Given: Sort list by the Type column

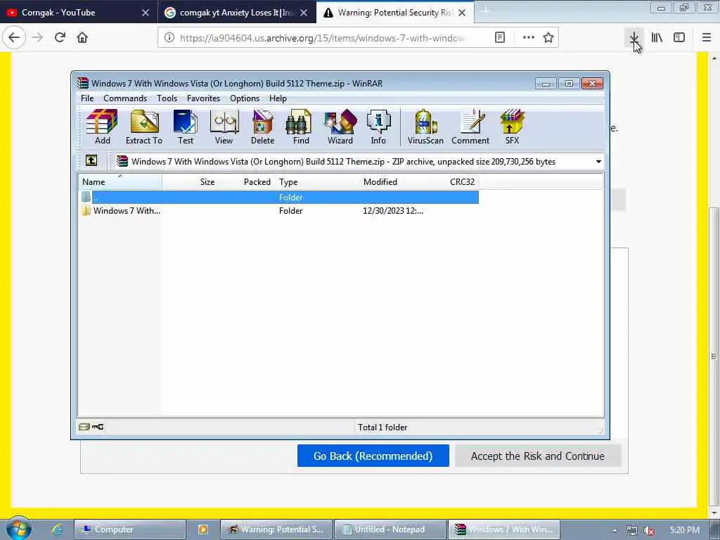Looking at the screenshot, I should tap(317, 182).
